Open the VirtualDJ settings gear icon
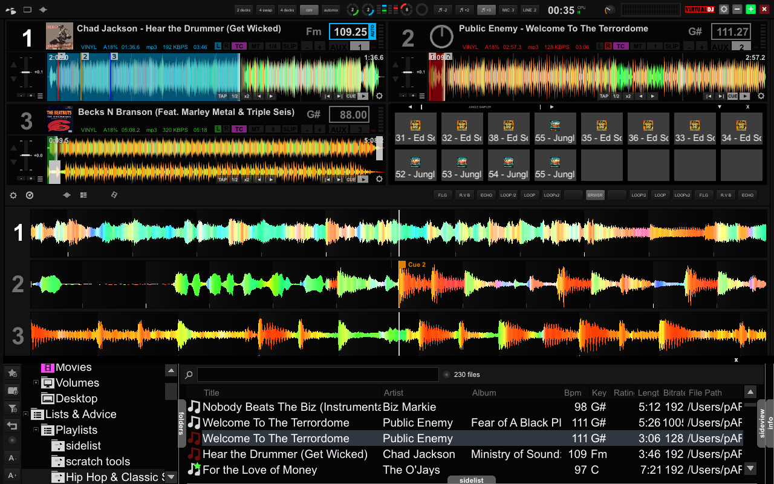The image size is (774, 484). click(x=724, y=9)
